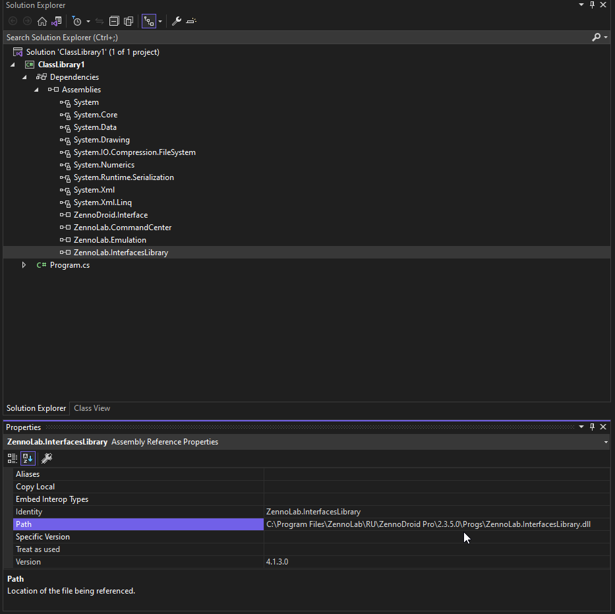The image size is (615, 614).
Task: Open the Properties object selector dropdown
Action: [x=606, y=442]
